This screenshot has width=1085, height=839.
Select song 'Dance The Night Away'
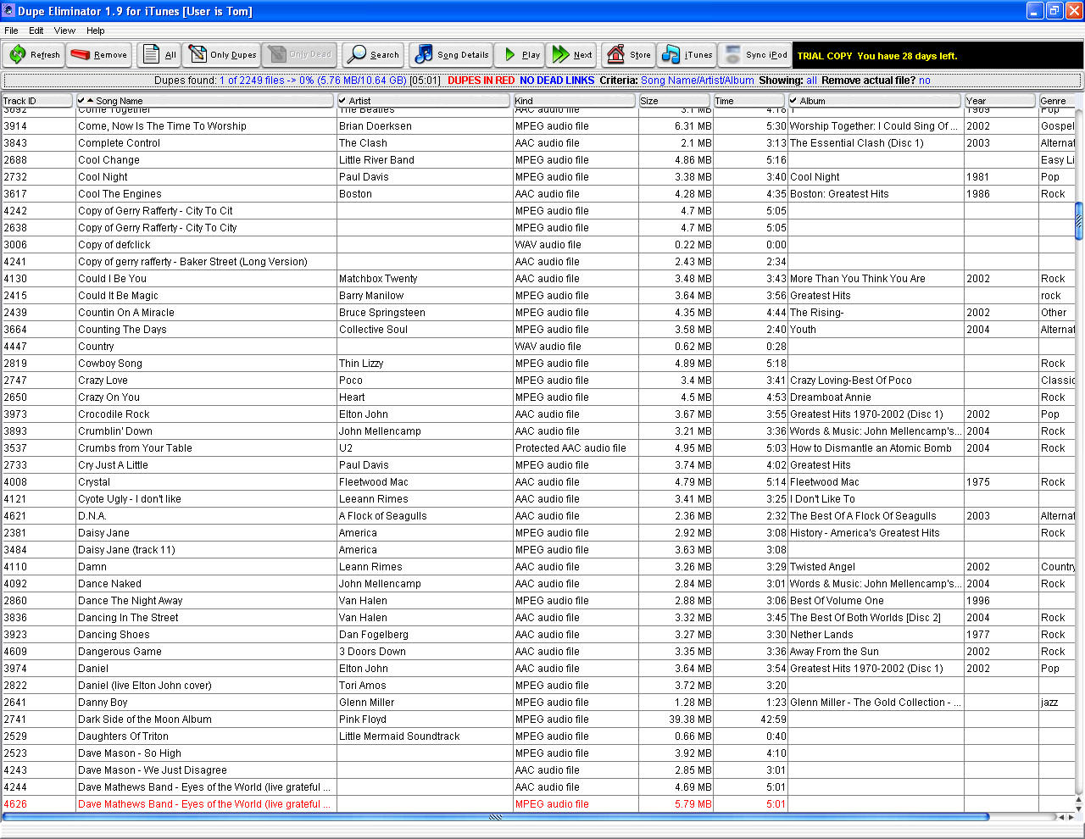[130, 601]
